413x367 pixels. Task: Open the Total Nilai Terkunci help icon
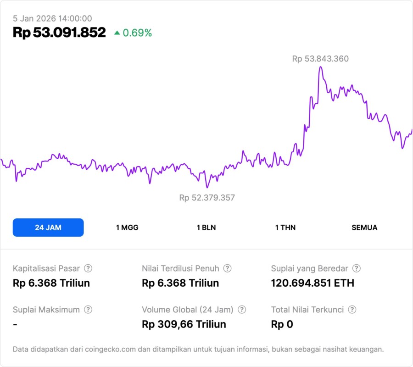(352, 310)
